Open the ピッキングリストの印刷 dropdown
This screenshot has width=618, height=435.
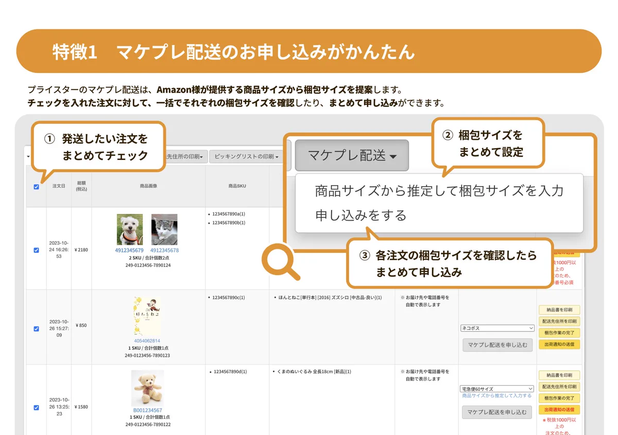(246, 156)
